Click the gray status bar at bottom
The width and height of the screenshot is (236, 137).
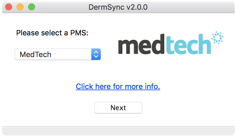118,131
